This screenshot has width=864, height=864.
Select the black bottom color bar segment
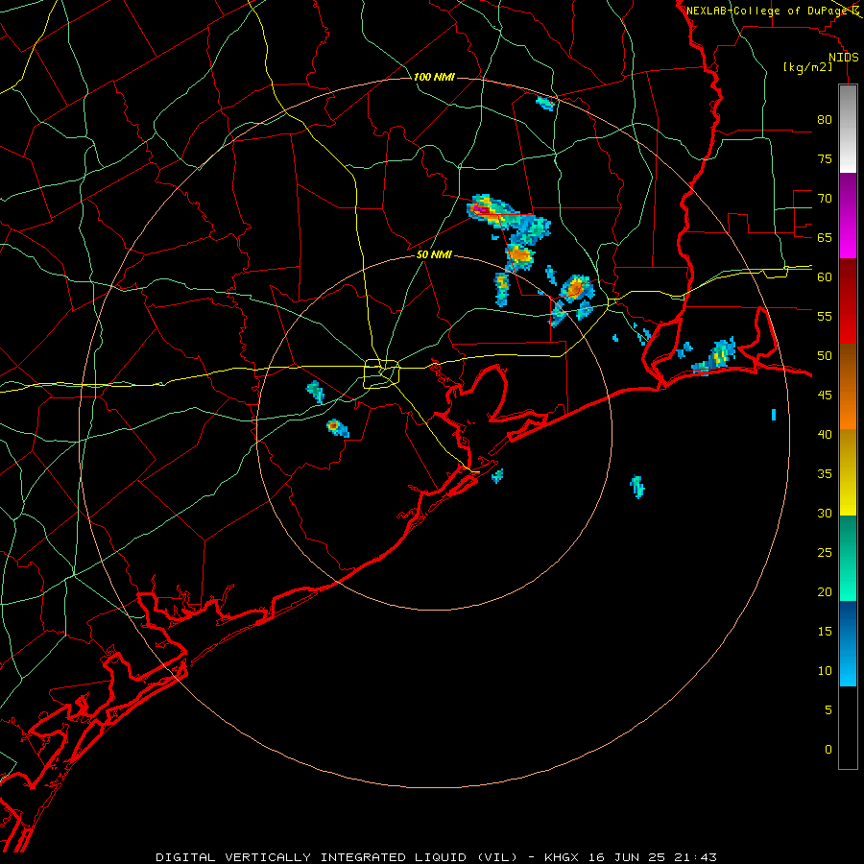pyautogui.click(x=848, y=728)
